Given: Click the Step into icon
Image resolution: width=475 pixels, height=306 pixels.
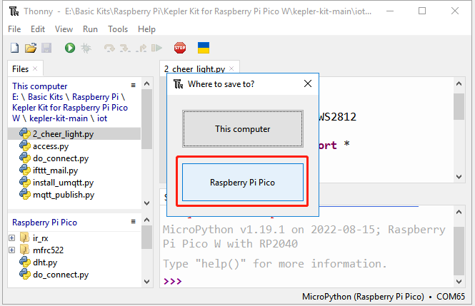Looking at the screenshot, I should click(125, 48).
